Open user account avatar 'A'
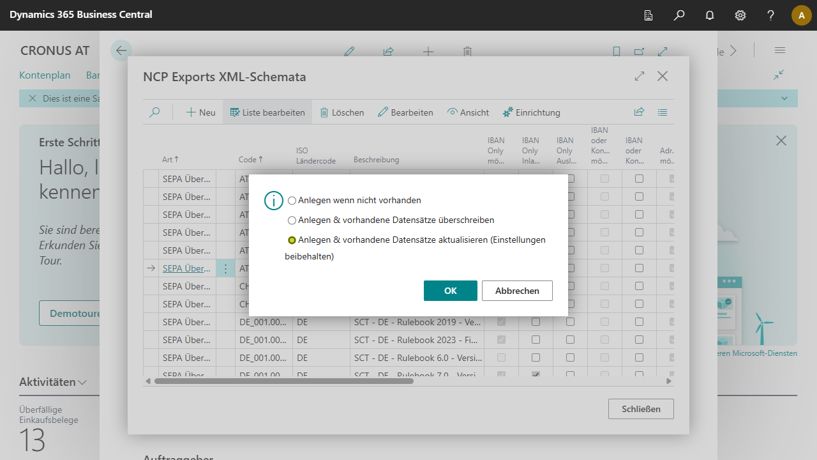 801,15
